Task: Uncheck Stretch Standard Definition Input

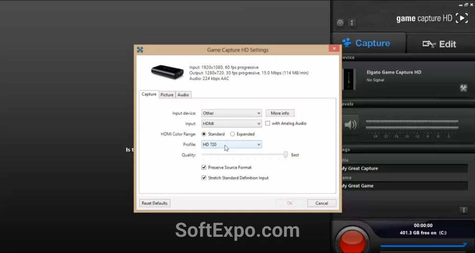Action: (x=204, y=178)
